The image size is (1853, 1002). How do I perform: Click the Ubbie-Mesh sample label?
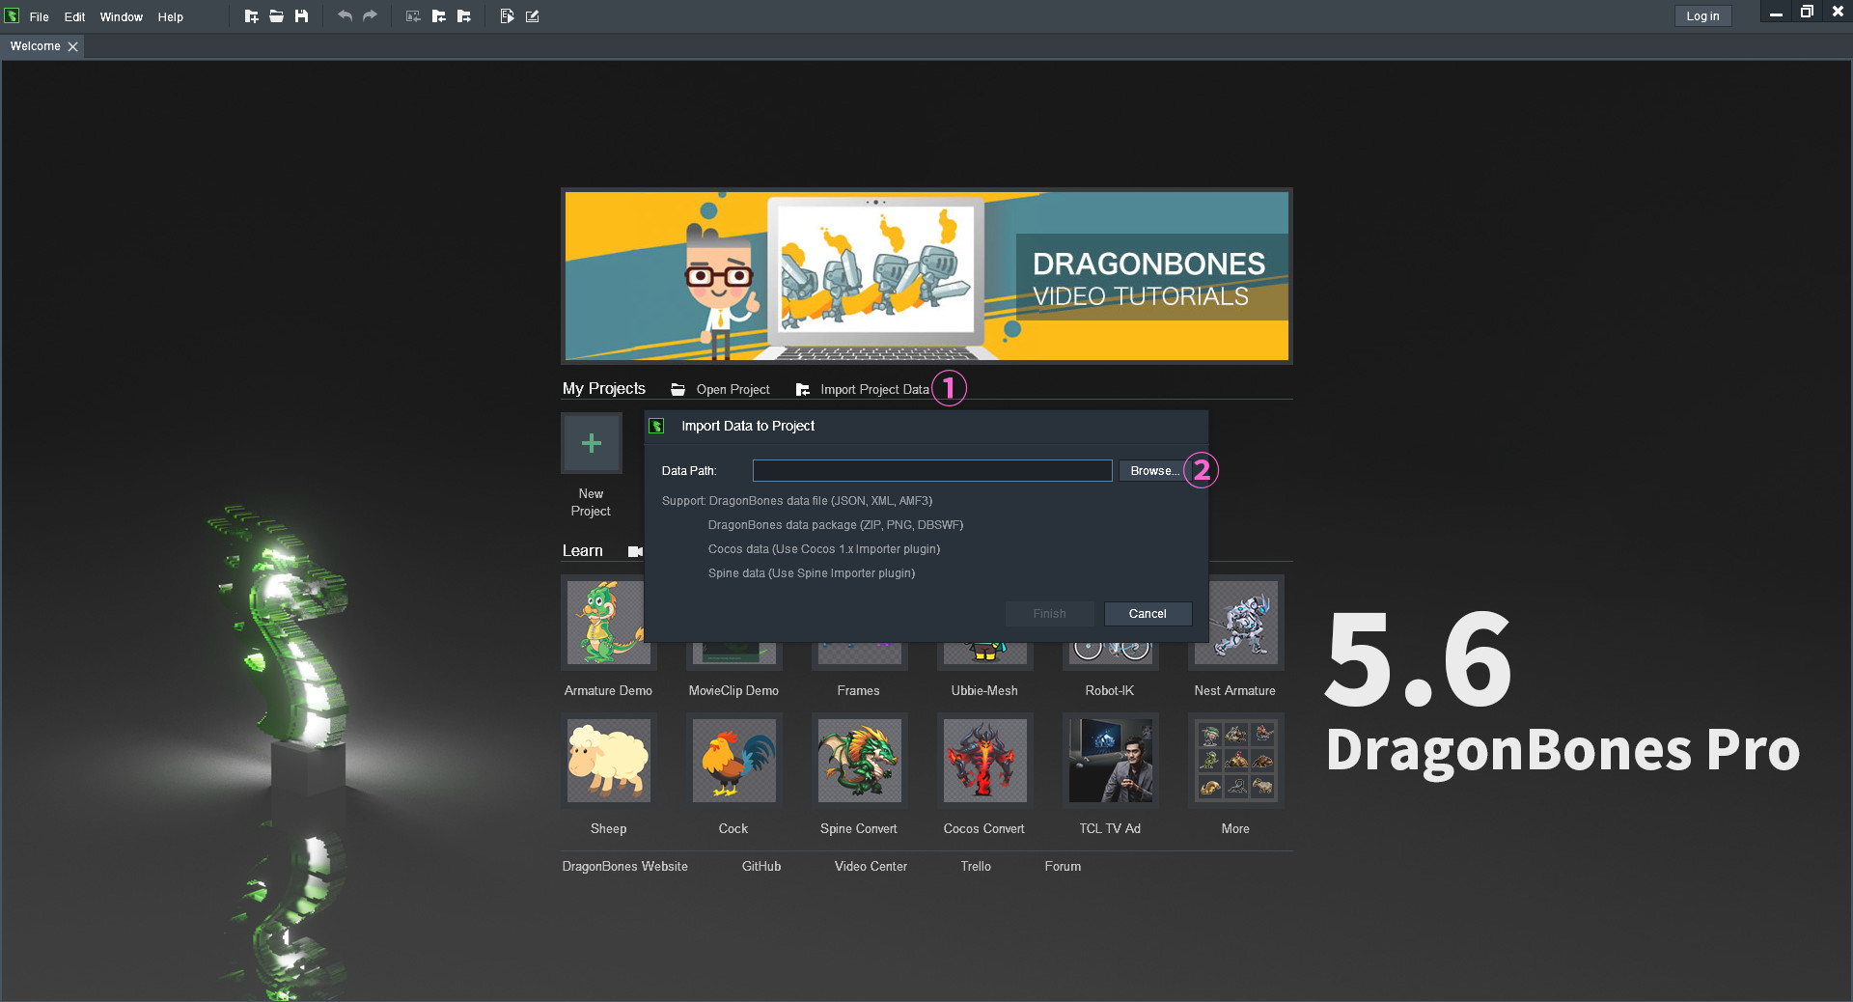point(984,691)
